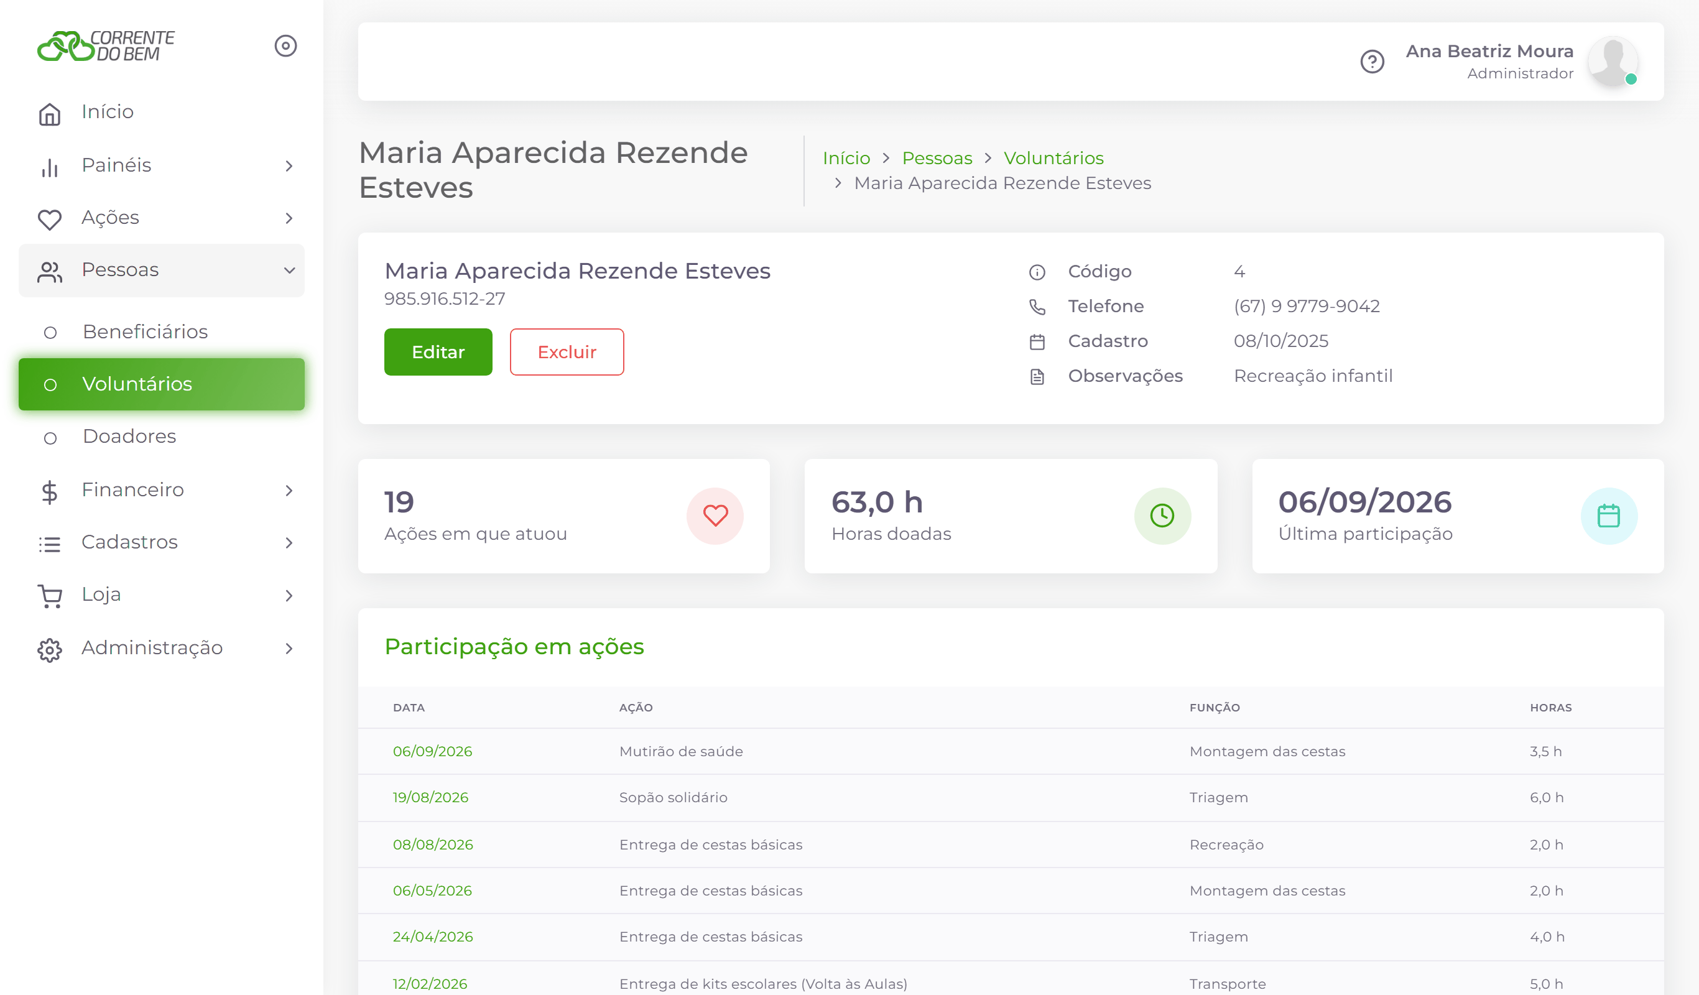Toggle the sidebar pin circle icon
1699x995 pixels.
286,46
